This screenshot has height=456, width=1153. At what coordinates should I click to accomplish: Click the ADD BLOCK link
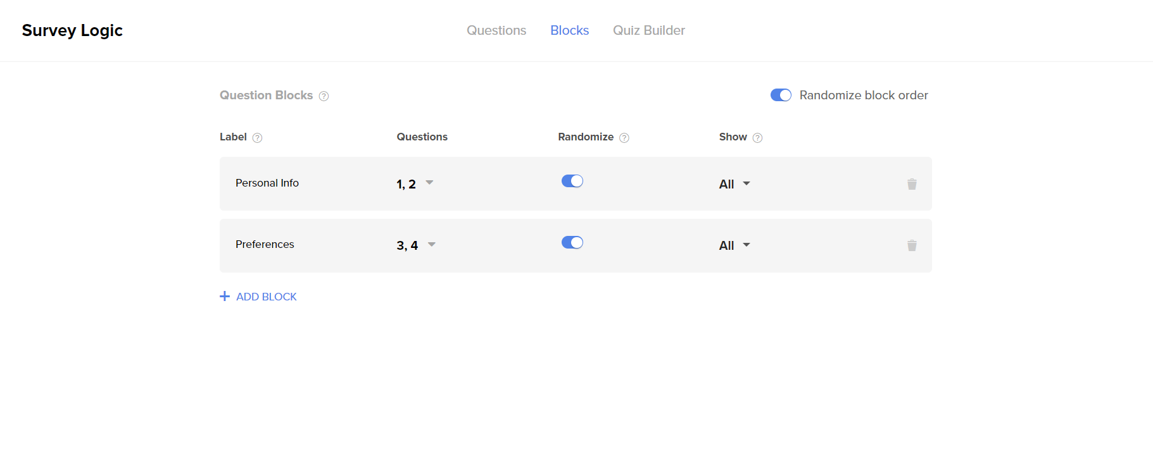266,296
